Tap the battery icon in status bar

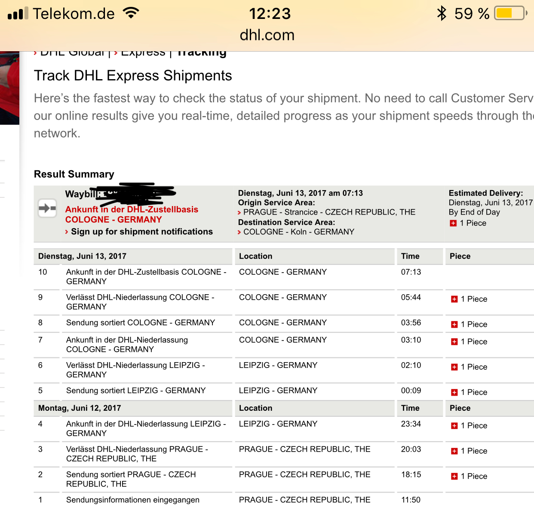pos(511,13)
